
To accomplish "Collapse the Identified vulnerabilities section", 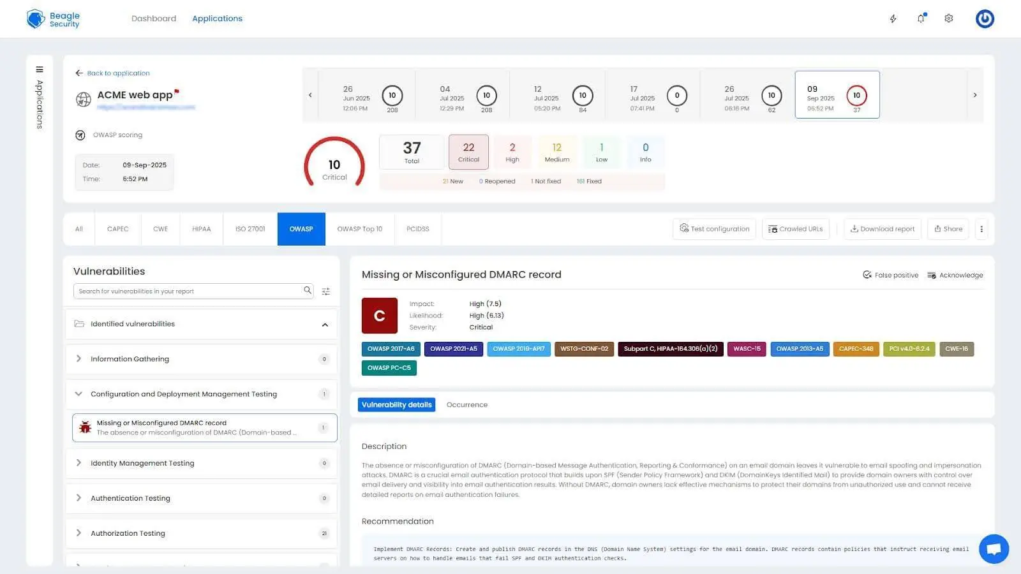I will (x=325, y=324).
